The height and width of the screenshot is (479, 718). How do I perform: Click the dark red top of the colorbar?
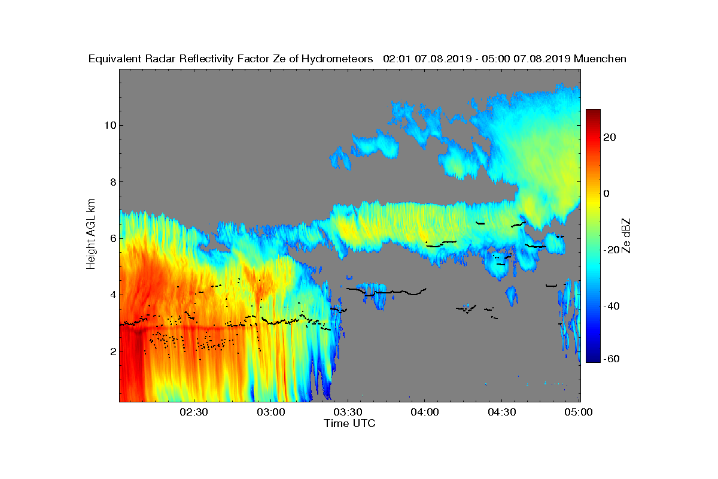click(x=593, y=113)
